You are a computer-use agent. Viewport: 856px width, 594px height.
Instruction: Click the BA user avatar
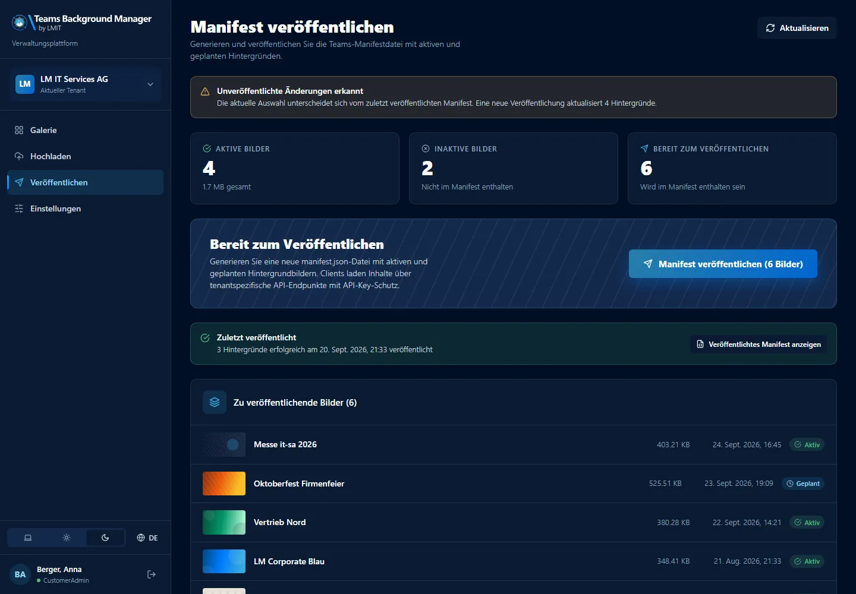[x=20, y=574]
